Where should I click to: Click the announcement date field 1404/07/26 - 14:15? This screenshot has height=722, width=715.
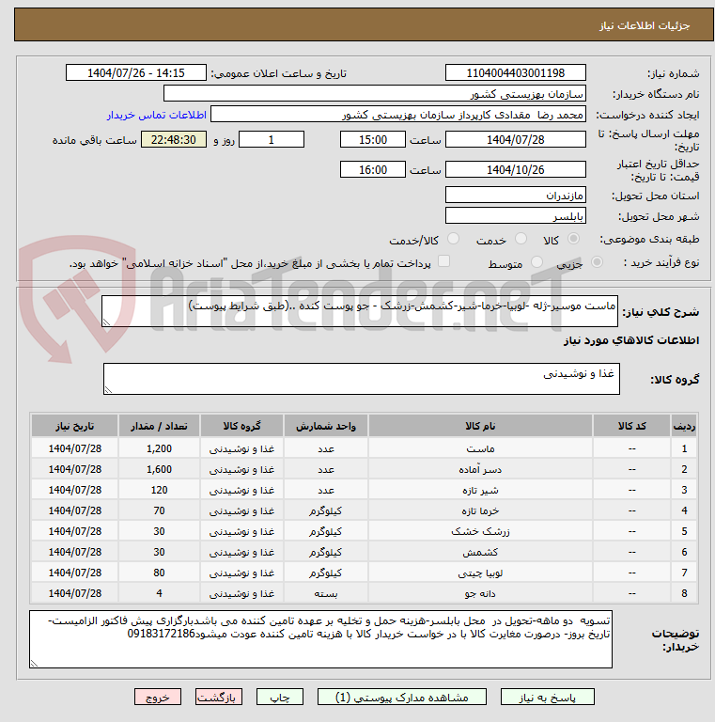coord(136,72)
